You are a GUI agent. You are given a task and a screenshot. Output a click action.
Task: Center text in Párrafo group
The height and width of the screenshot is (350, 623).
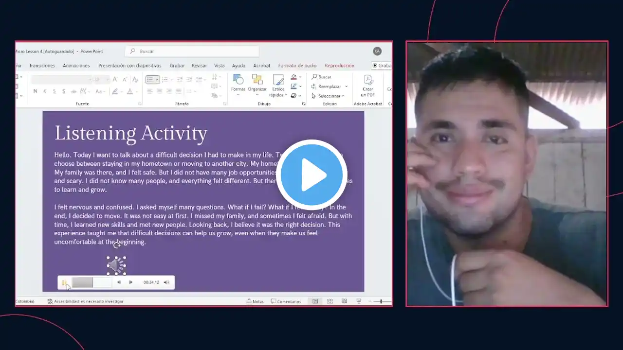pyautogui.click(x=159, y=91)
